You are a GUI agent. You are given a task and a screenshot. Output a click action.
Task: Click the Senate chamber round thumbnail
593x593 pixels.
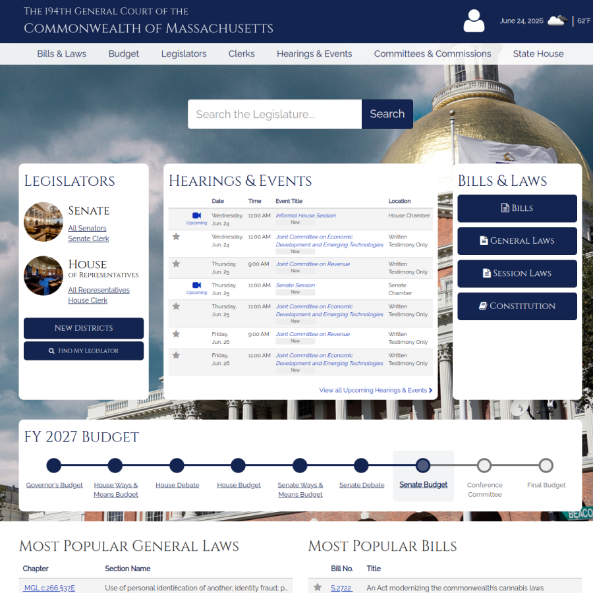click(43, 221)
